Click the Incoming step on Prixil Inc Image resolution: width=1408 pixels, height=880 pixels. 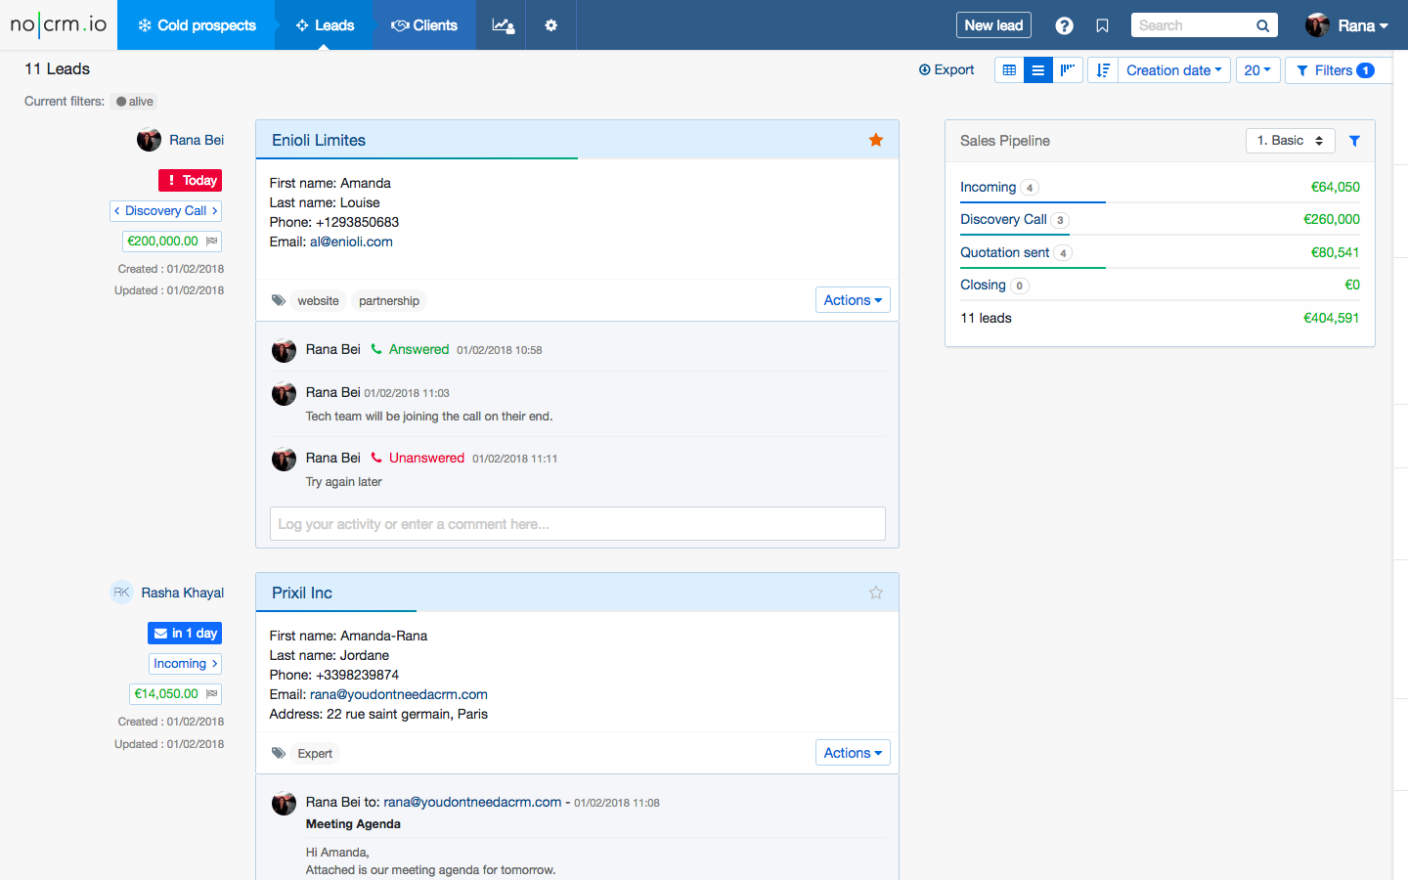tap(180, 664)
